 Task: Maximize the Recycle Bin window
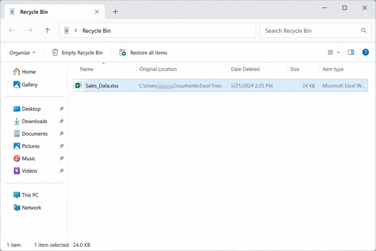(x=344, y=8)
